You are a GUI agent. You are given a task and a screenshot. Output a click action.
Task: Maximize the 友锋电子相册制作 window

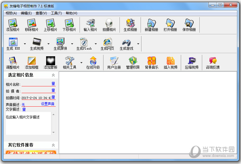pos(220,5)
